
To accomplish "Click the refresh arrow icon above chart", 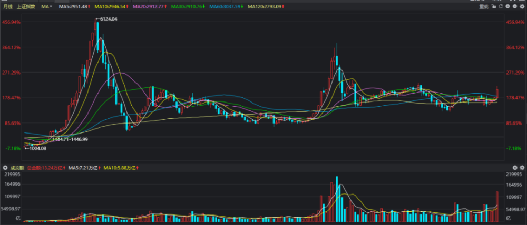I will [x=501, y=6].
